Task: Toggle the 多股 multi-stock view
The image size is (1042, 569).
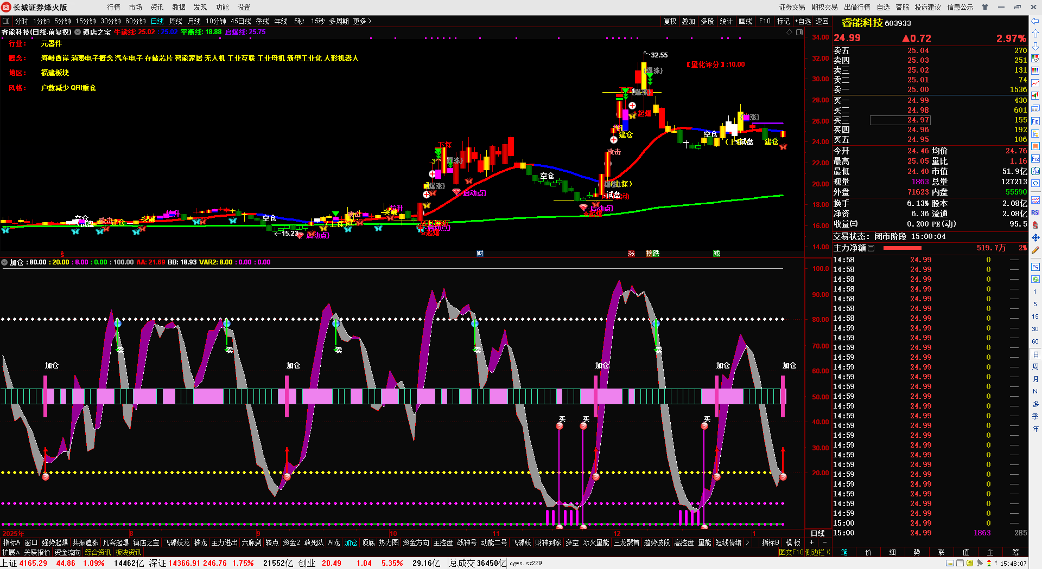Action: pos(707,21)
